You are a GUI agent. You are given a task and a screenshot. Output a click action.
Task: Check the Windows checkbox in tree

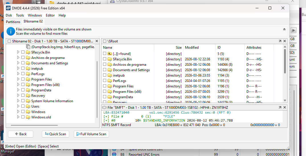click(23, 112)
